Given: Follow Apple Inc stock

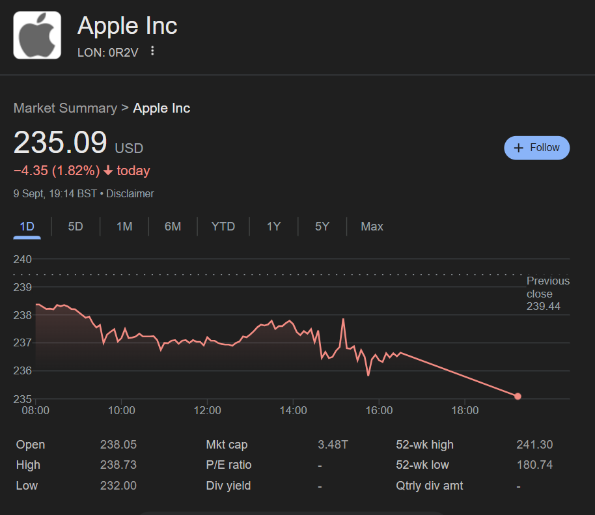Looking at the screenshot, I should 537,148.
